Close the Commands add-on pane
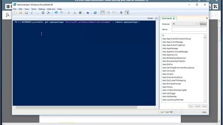The width and height of the screenshot is (223, 125). tap(207, 18)
